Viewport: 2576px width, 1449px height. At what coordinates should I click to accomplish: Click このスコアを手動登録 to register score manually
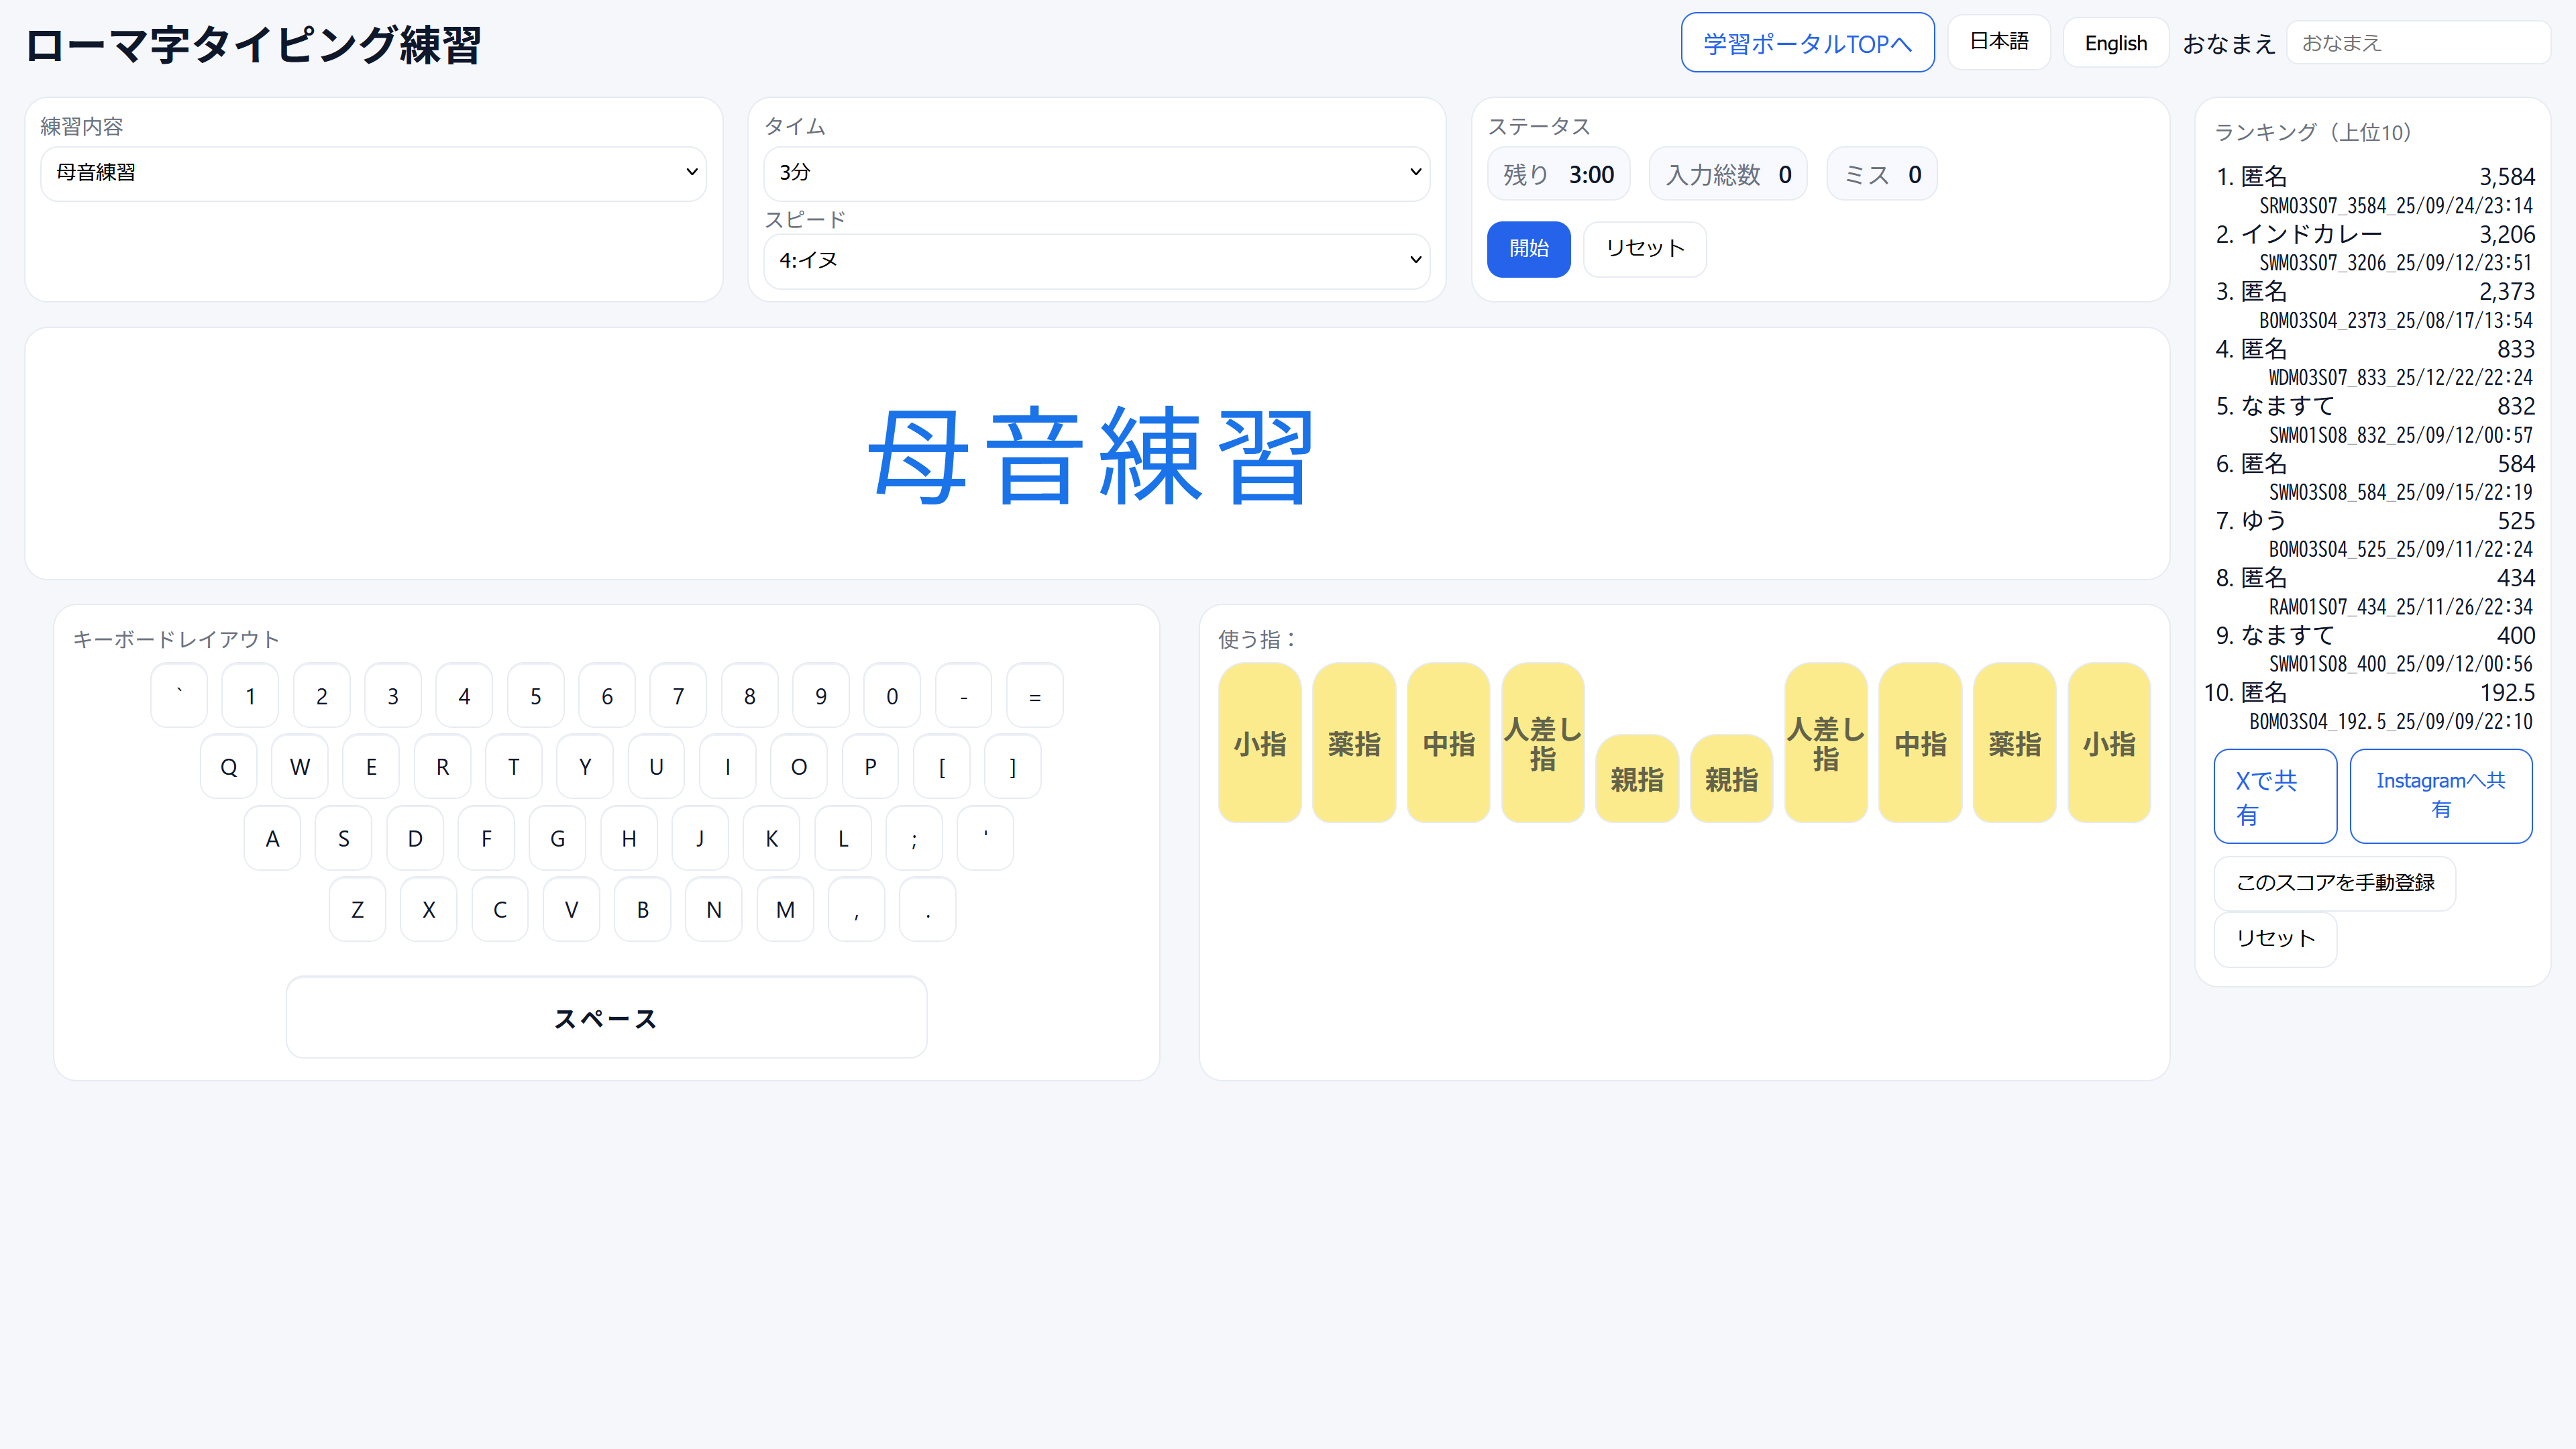point(2335,883)
